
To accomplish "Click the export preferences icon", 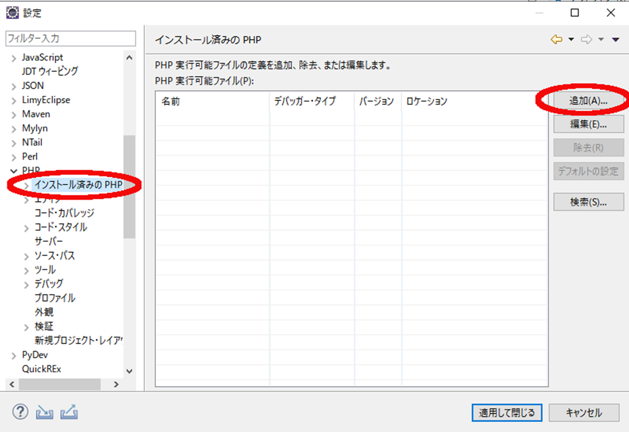I will point(69,412).
